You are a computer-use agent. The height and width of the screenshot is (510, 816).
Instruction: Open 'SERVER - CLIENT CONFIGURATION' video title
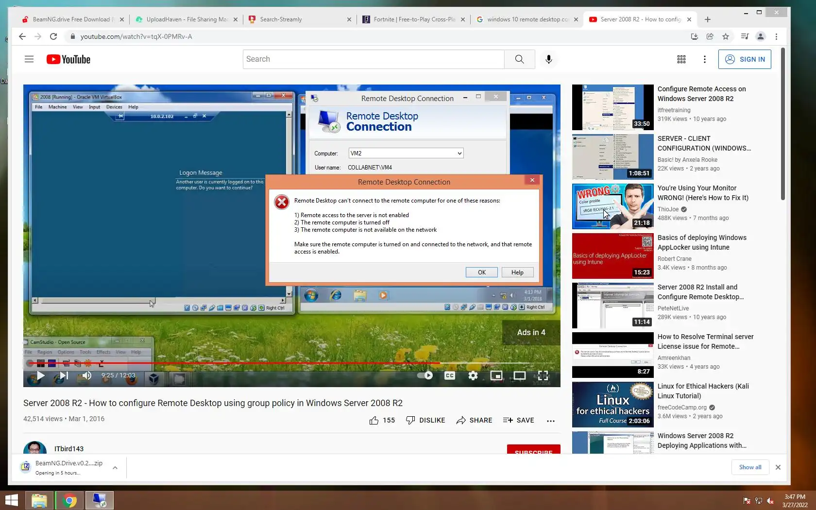[x=704, y=143]
